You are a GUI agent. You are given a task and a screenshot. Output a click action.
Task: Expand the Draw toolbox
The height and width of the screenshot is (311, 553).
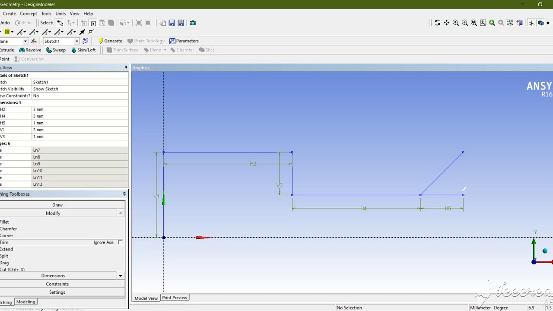[57, 205]
